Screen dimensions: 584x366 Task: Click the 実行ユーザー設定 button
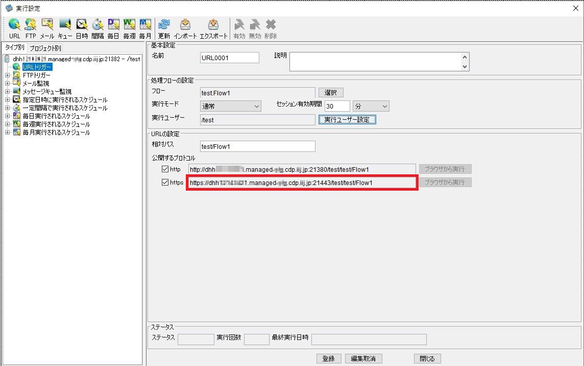pyautogui.click(x=347, y=120)
